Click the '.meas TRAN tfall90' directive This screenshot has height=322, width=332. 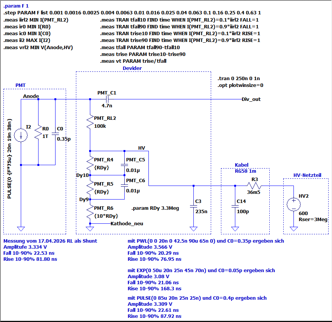click(179, 27)
